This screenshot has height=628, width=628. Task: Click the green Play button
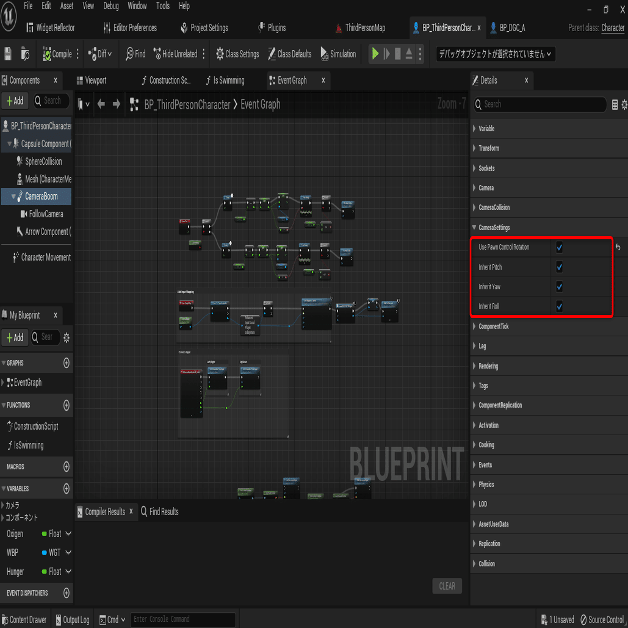pos(375,54)
